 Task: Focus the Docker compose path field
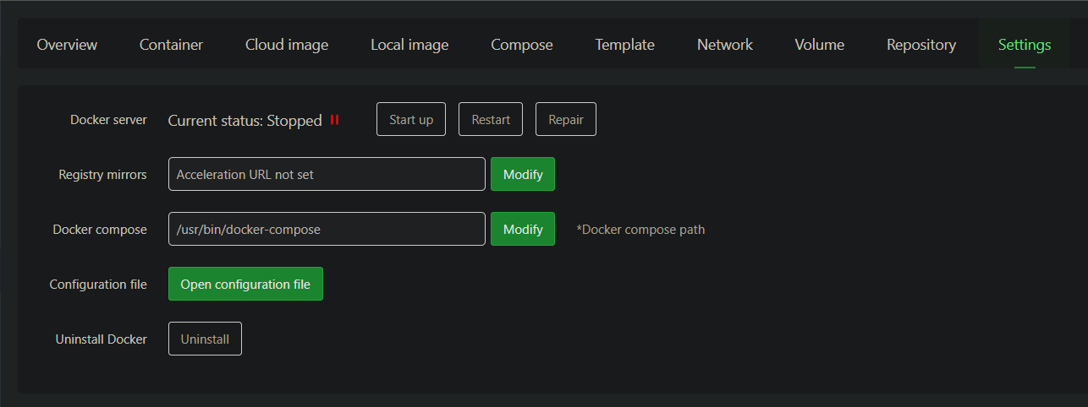tap(327, 229)
